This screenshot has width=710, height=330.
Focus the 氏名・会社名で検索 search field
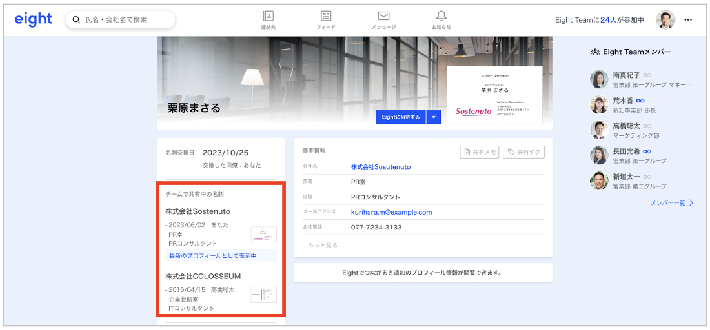point(121,20)
